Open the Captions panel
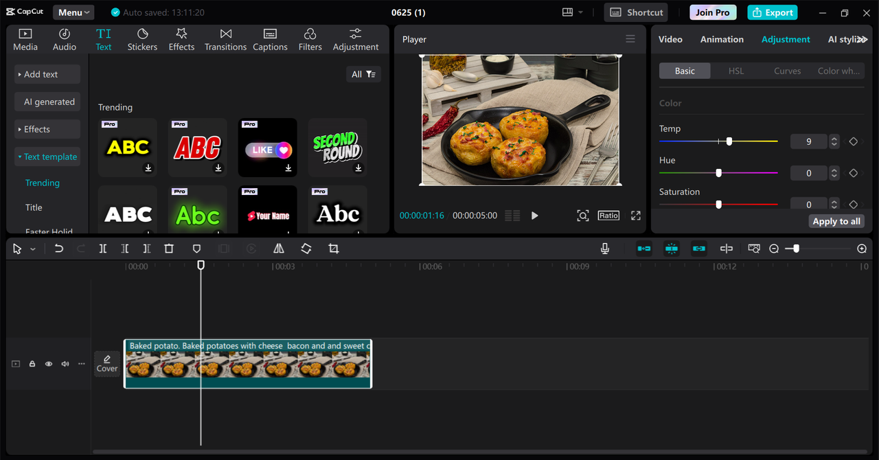Viewport: 879px width, 460px height. tap(270, 40)
